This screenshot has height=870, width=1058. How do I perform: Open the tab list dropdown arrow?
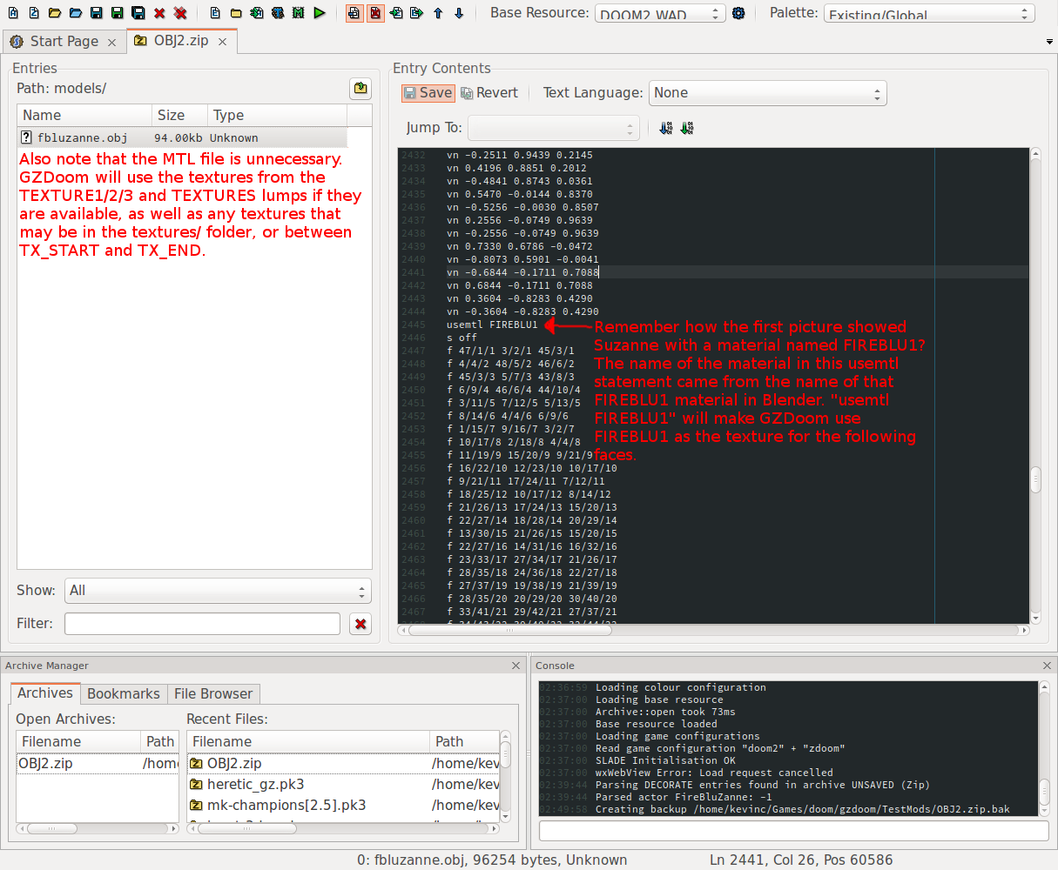[x=1049, y=42]
